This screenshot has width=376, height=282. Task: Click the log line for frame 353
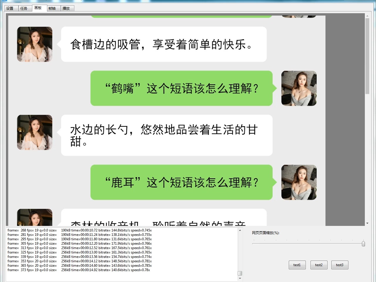80,261
